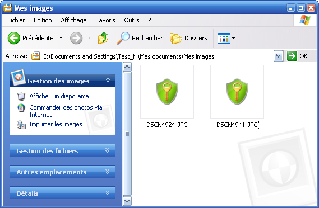Click the folder icon in address bar
319x208 pixels.
(x=36, y=56)
